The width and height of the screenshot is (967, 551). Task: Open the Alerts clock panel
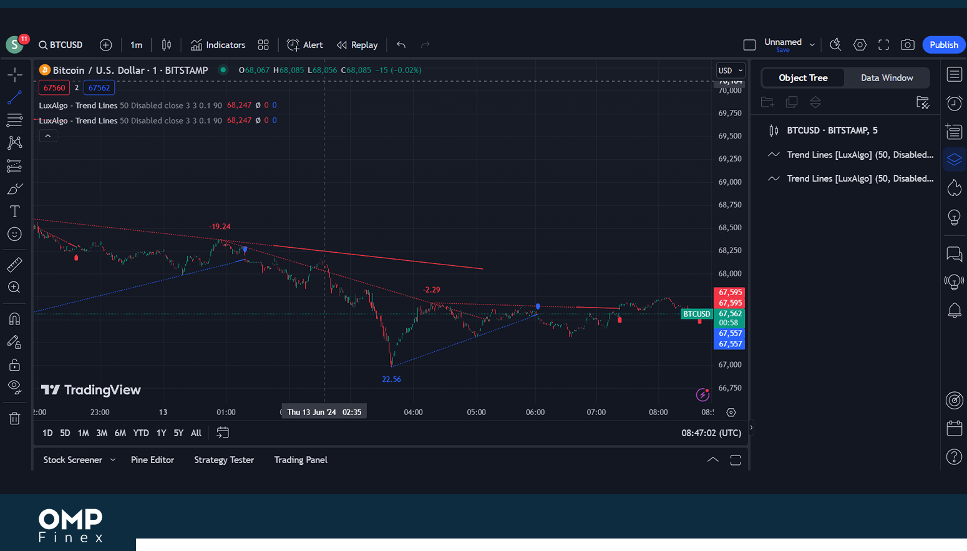[955, 103]
